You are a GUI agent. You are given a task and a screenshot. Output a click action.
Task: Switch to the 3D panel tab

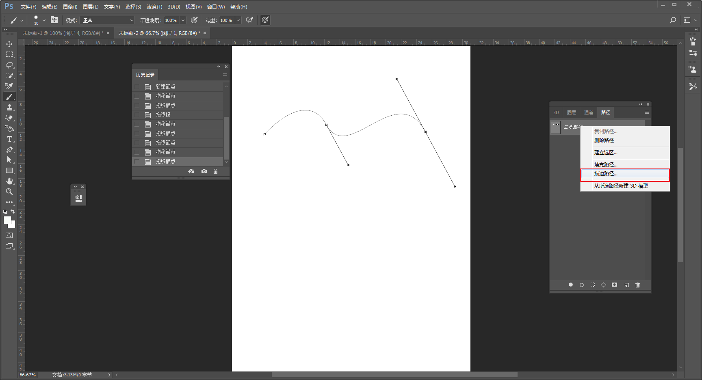tap(556, 112)
